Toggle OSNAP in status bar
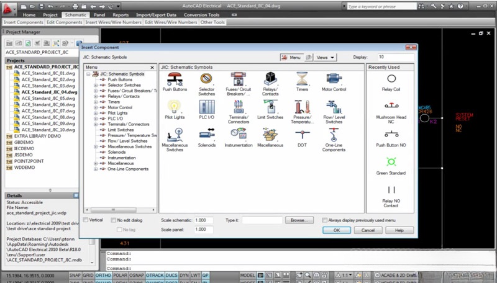Screen dimensions: 497x283 (x=137, y=276)
